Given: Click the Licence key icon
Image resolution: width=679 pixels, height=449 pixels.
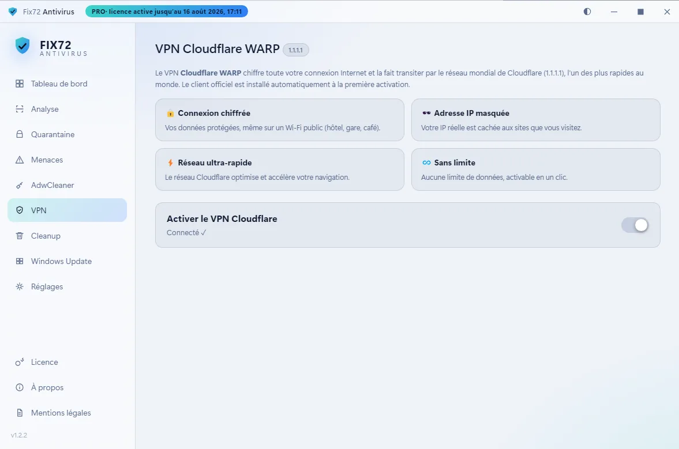Looking at the screenshot, I should 20,362.
